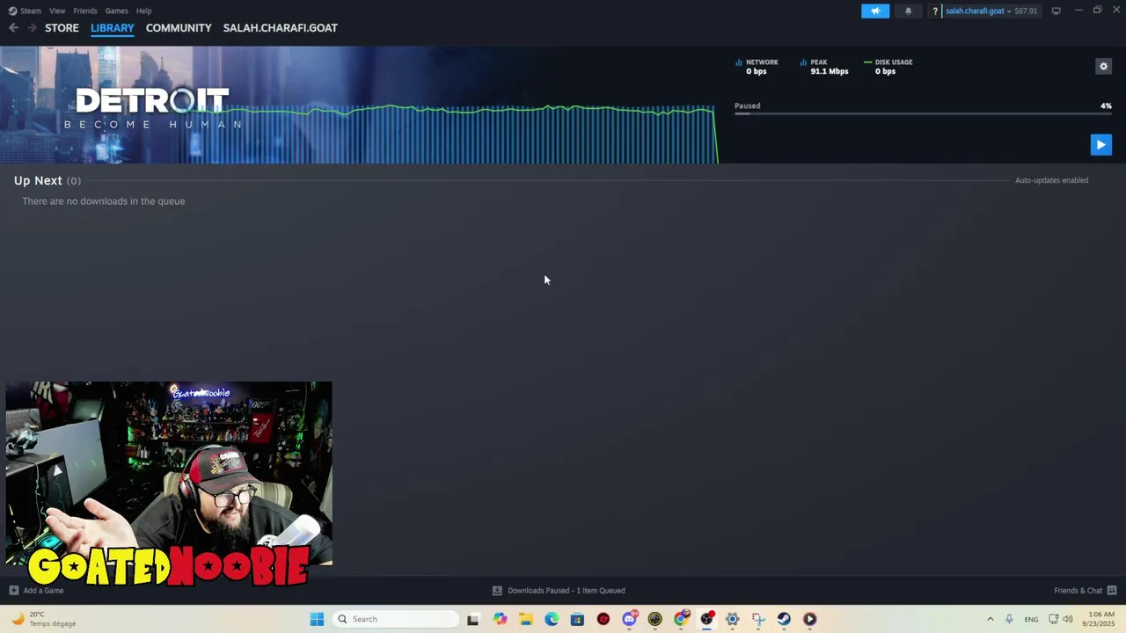This screenshot has height=633, width=1126.
Task: Open OBS Studio from the taskbar
Action: [706, 619]
